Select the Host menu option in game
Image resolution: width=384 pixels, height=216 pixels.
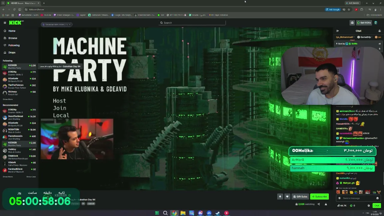(59, 101)
